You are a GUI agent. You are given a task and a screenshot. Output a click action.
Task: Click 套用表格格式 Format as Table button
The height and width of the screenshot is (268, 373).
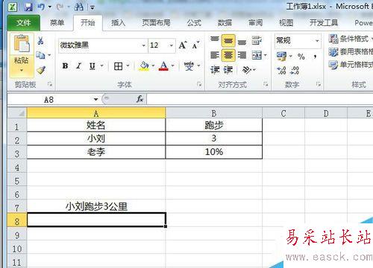(x=351, y=52)
